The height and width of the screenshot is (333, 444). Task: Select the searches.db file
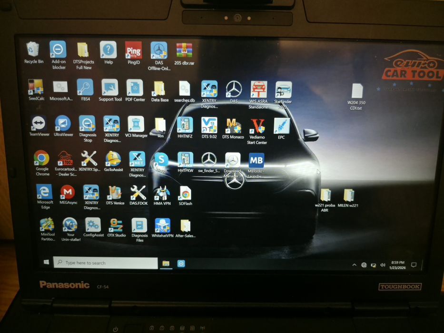pyautogui.click(x=184, y=89)
